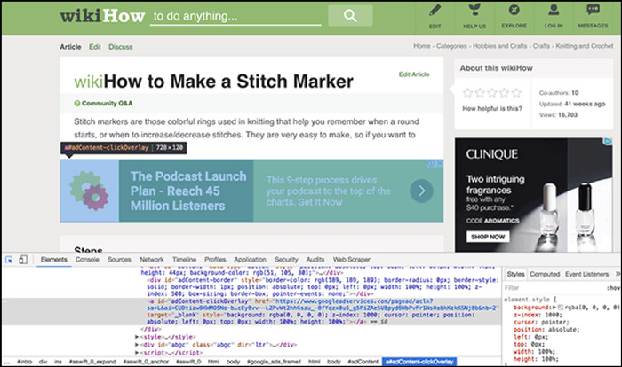Open the Messages speech bubble icon
Screen dimensions: 622x367
pyautogui.click(x=593, y=10)
